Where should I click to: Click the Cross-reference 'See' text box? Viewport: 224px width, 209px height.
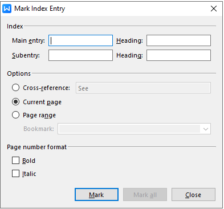click(x=143, y=88)
